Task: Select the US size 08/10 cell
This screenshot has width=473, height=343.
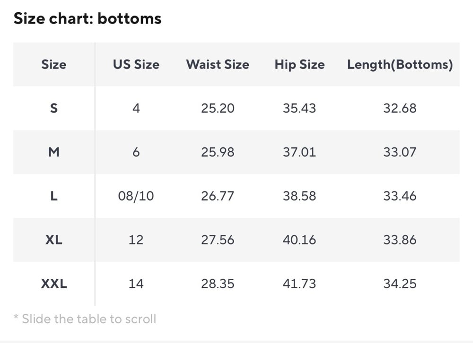Action: [x=136, y=196]
